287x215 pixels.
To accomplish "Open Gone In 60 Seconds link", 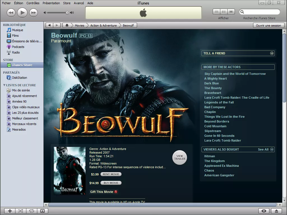I will (x=219, y=136).
